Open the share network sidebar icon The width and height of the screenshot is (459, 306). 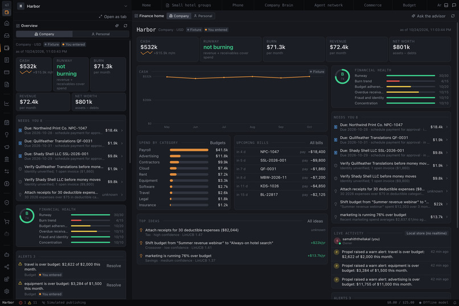6,267
